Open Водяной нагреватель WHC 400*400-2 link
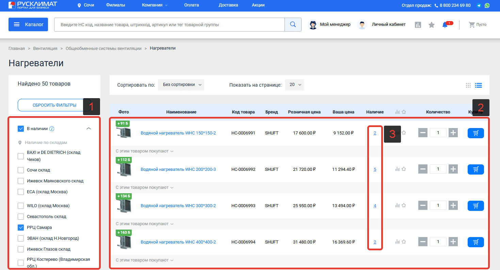 pyautogui.click(x=178, y=242)
